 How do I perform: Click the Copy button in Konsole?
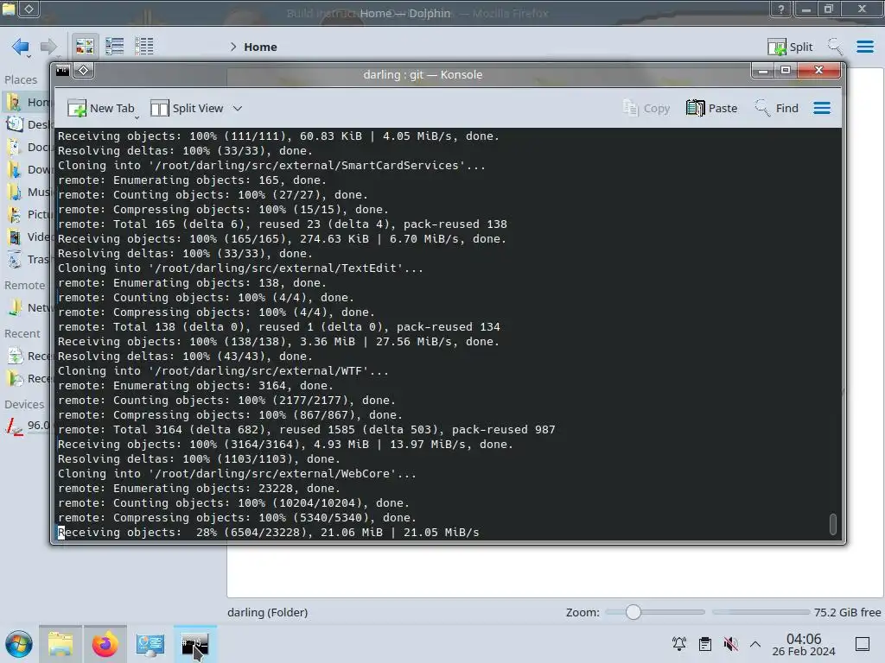(646, 108)
